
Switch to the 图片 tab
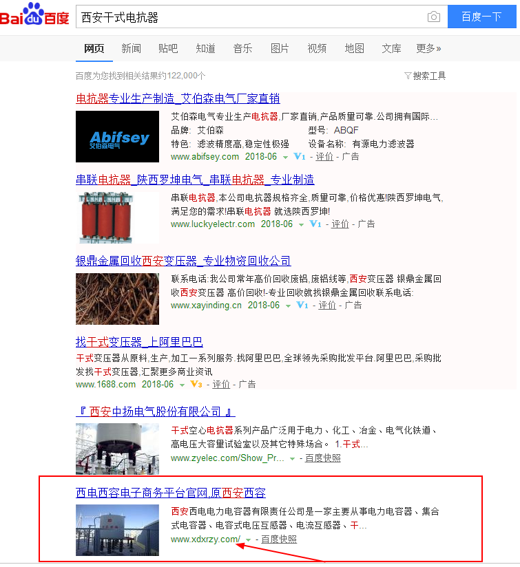(x=280, y=48)
